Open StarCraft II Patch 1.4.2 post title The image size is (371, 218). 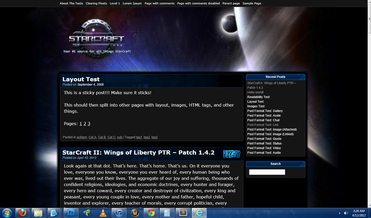[138, 152]
